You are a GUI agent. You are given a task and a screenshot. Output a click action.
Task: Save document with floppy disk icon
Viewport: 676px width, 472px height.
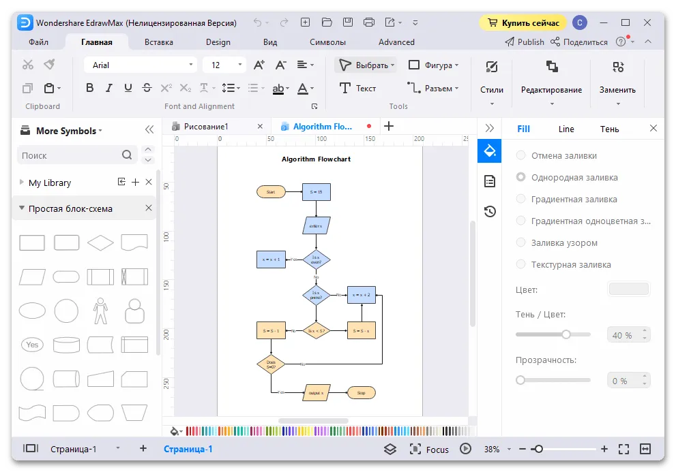348,22
